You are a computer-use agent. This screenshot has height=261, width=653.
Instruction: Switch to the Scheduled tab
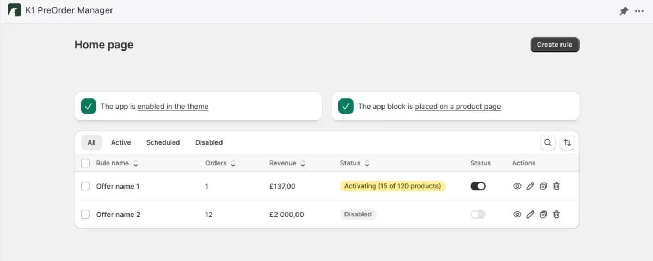[x=163, y=142]
